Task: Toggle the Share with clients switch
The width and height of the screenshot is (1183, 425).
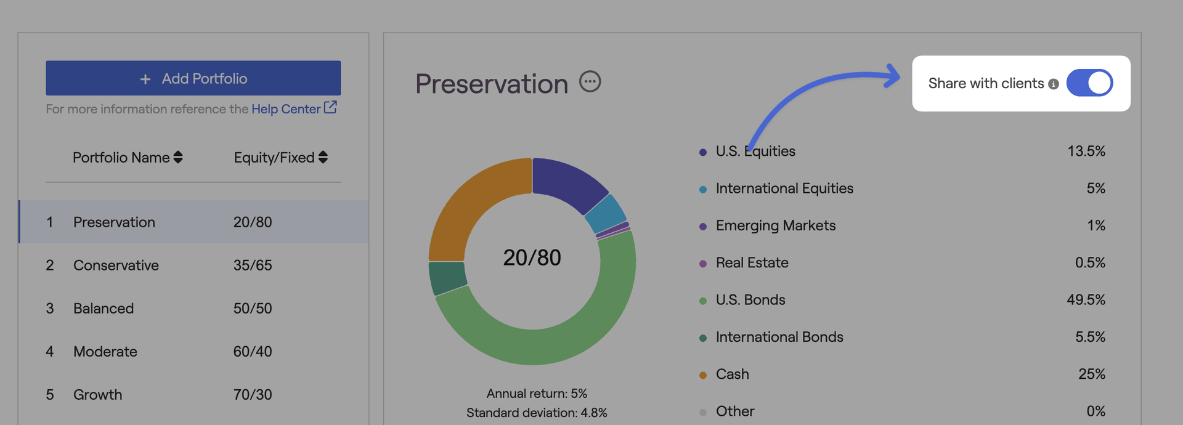Action: [1089, 83]
